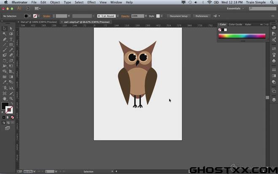
Task: Select the Paintbrush tool
Action: (x=5, y=50)
